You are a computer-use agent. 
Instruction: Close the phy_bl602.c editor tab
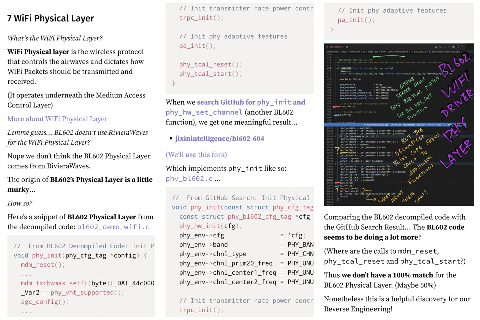(x=347, y=47)
